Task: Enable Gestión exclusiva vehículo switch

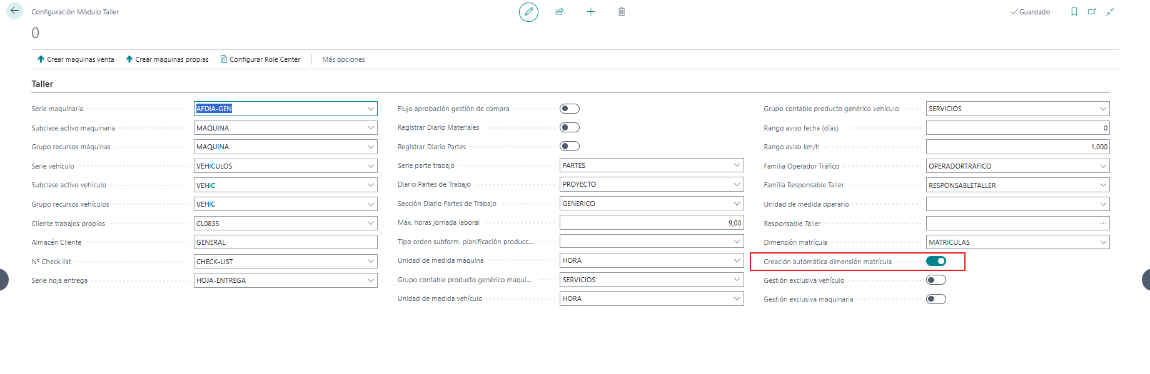Action: [x=936, y=280]
